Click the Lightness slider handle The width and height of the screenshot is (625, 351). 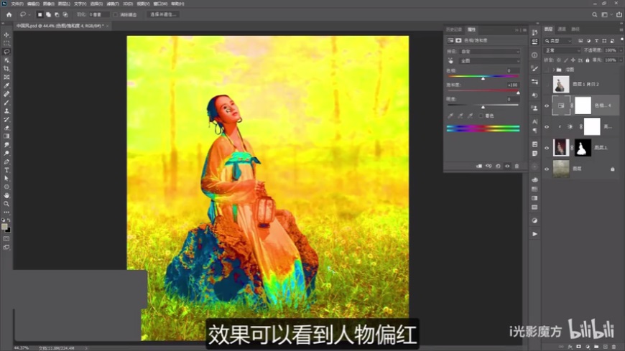(483, 107)
